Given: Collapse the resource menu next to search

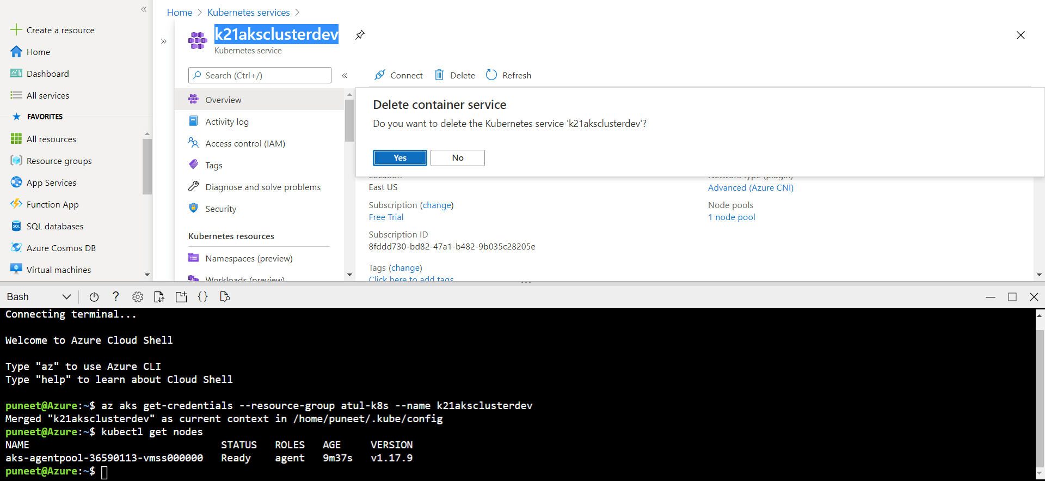Looking at the screenshot, I should (345, 76).
